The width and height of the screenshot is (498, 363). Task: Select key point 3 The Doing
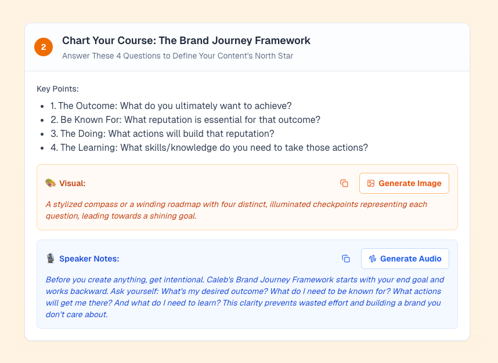[163, 133]
